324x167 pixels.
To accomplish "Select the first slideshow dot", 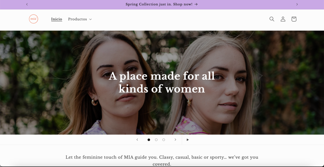I will click(x=149, y=140).
